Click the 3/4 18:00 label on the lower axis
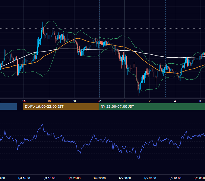The width and height of the screenshot is (205, 181). 49,178
